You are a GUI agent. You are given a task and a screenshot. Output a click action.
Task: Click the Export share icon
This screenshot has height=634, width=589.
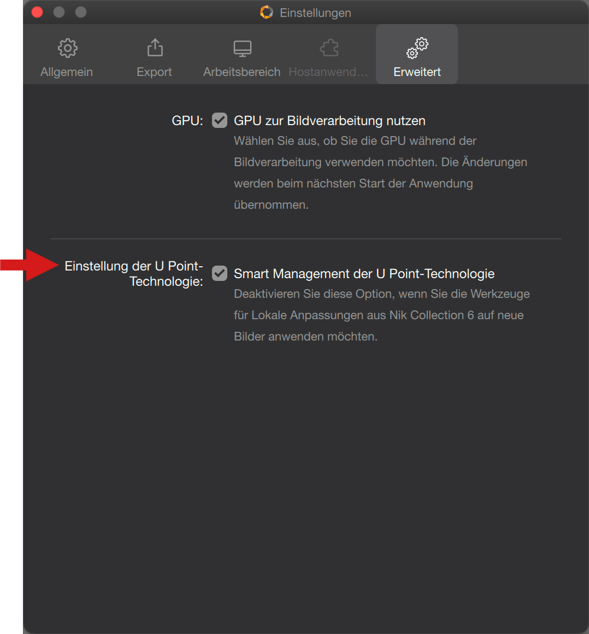click(x=155, y=48)
